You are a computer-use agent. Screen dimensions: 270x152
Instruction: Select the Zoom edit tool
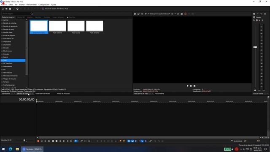pyautogui.click(x=89, y=141)
